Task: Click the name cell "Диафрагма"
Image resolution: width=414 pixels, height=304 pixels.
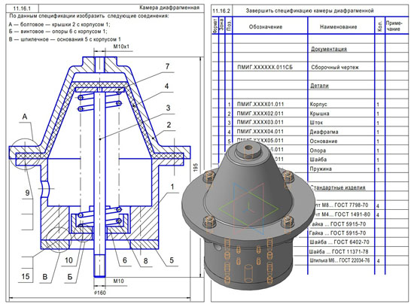Action: [x=324, y=132]
